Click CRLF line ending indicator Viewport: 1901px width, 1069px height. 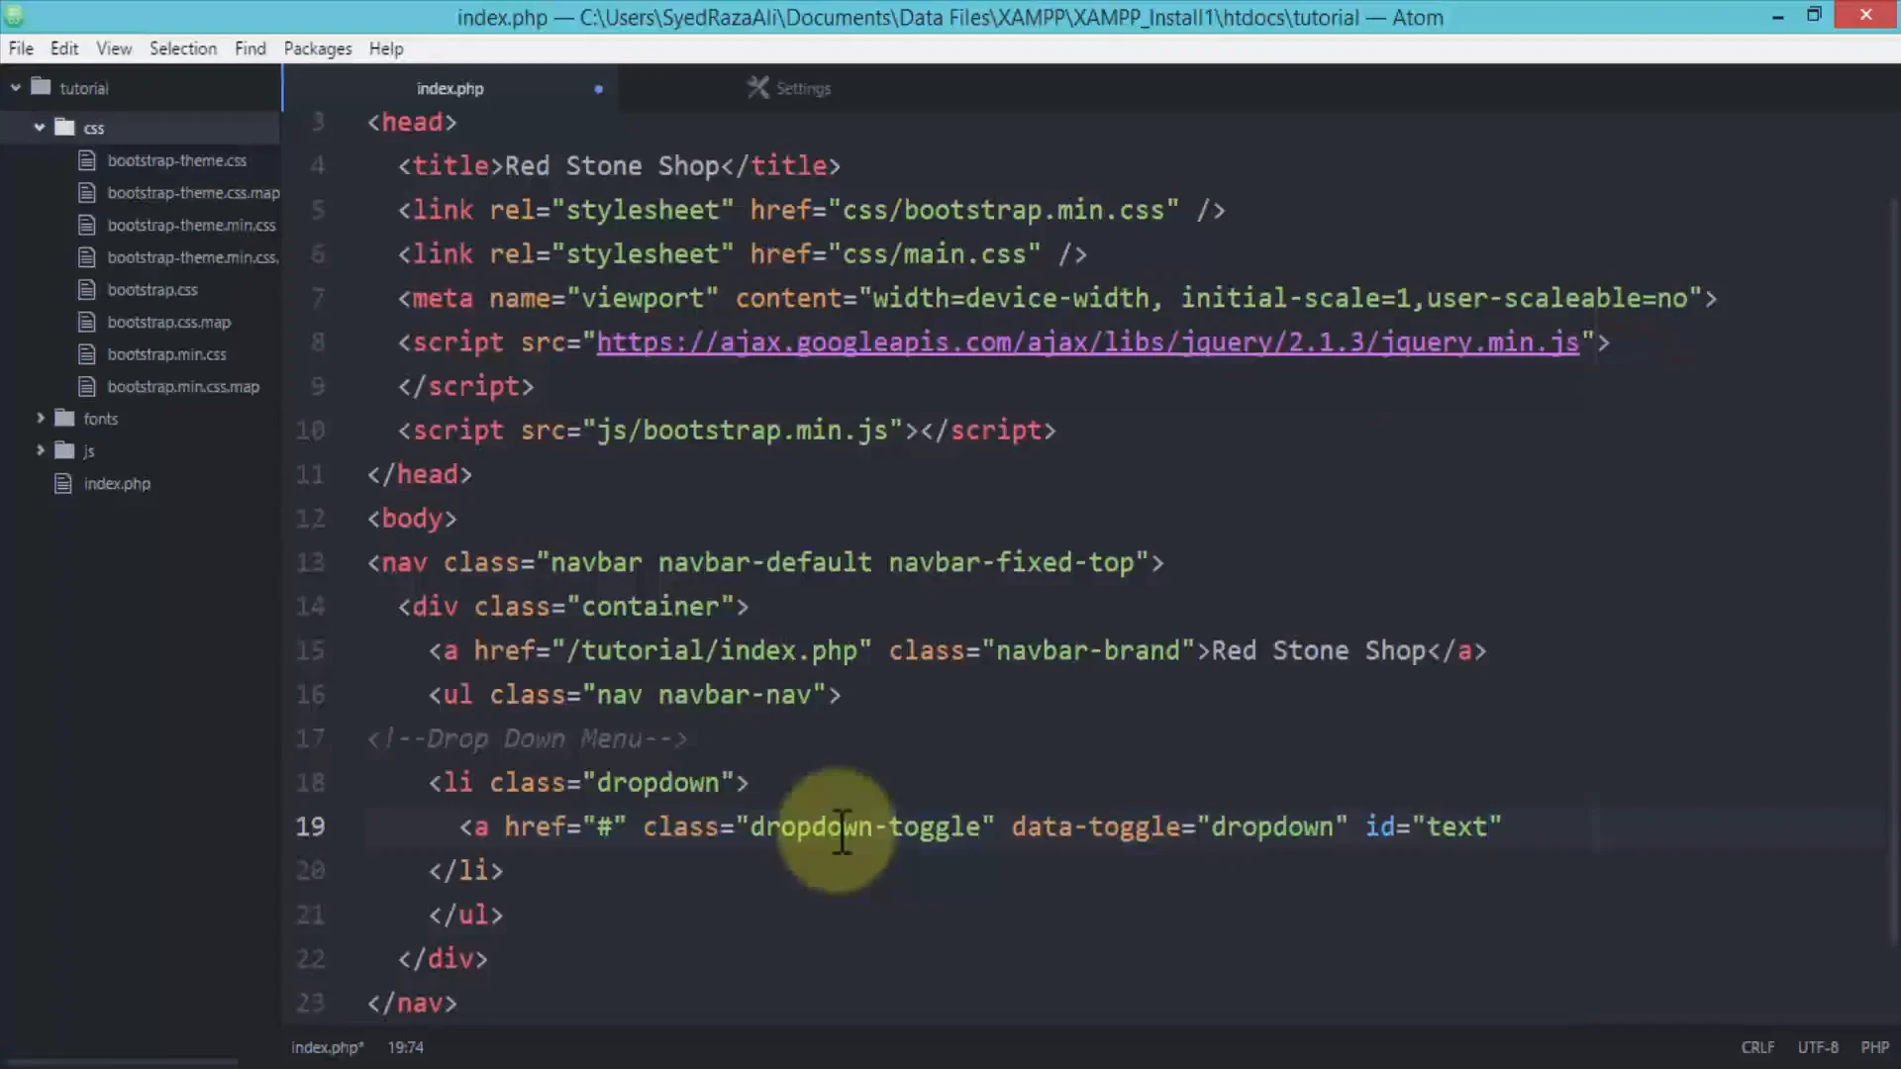point(1757,1046)
